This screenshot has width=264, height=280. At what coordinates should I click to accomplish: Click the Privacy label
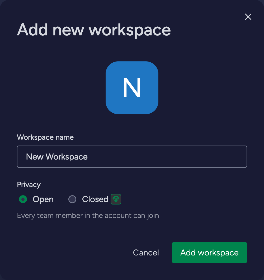[x=29, y=185]
